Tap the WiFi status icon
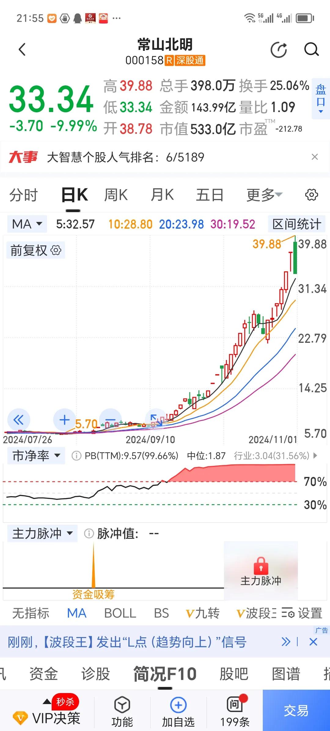This screenshot has width=330, height=731. [250, 18]
